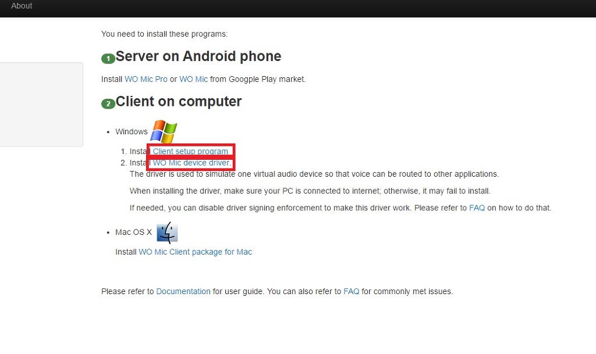Open FAQ link for commonly met issues

[x=351, y=291]
